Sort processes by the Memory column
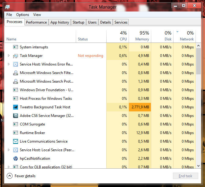Image resolution: width=205 pixels, height=187 pixels. pyautogui.click(x=140, y=36)
